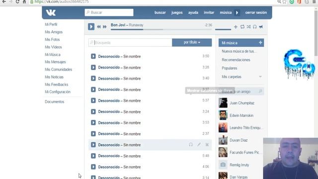Reload the page in browser toolbar

pos(17,2)
